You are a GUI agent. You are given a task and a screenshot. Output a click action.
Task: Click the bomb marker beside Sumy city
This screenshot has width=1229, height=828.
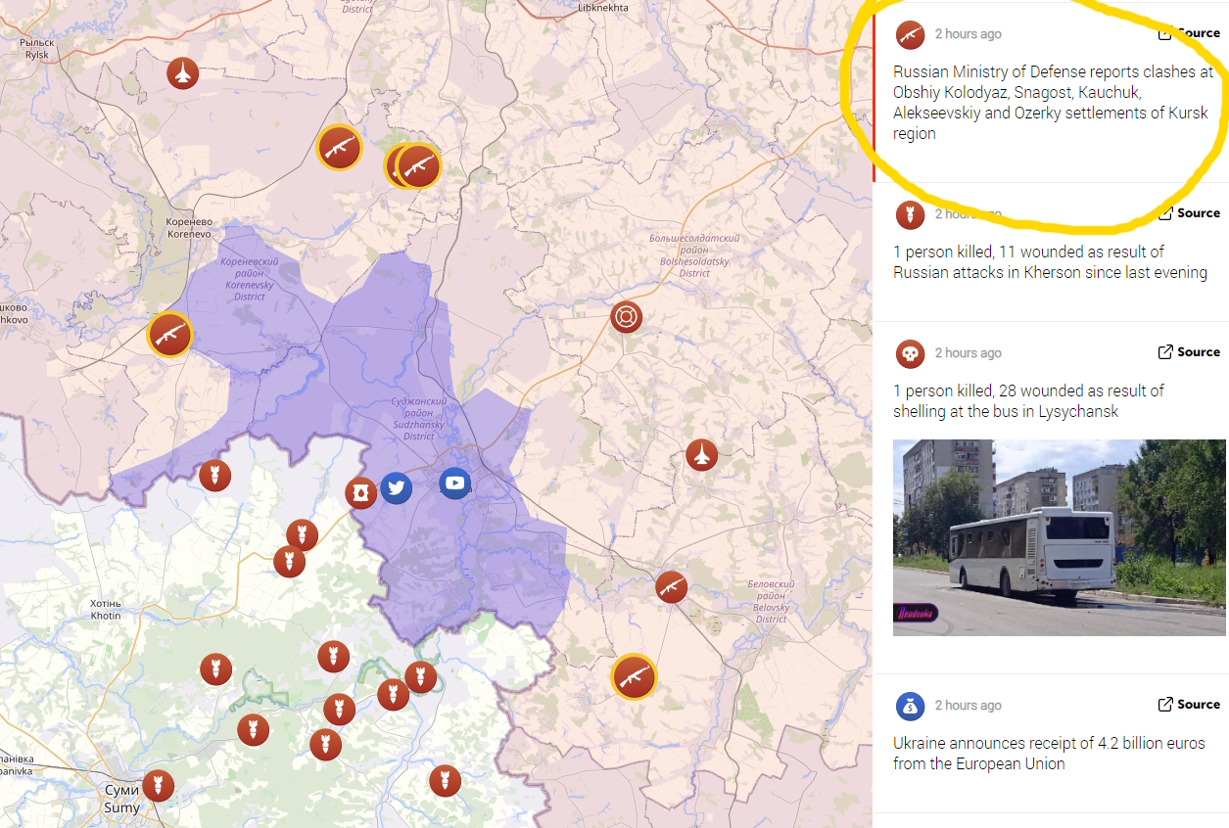[x=158, y=785]
